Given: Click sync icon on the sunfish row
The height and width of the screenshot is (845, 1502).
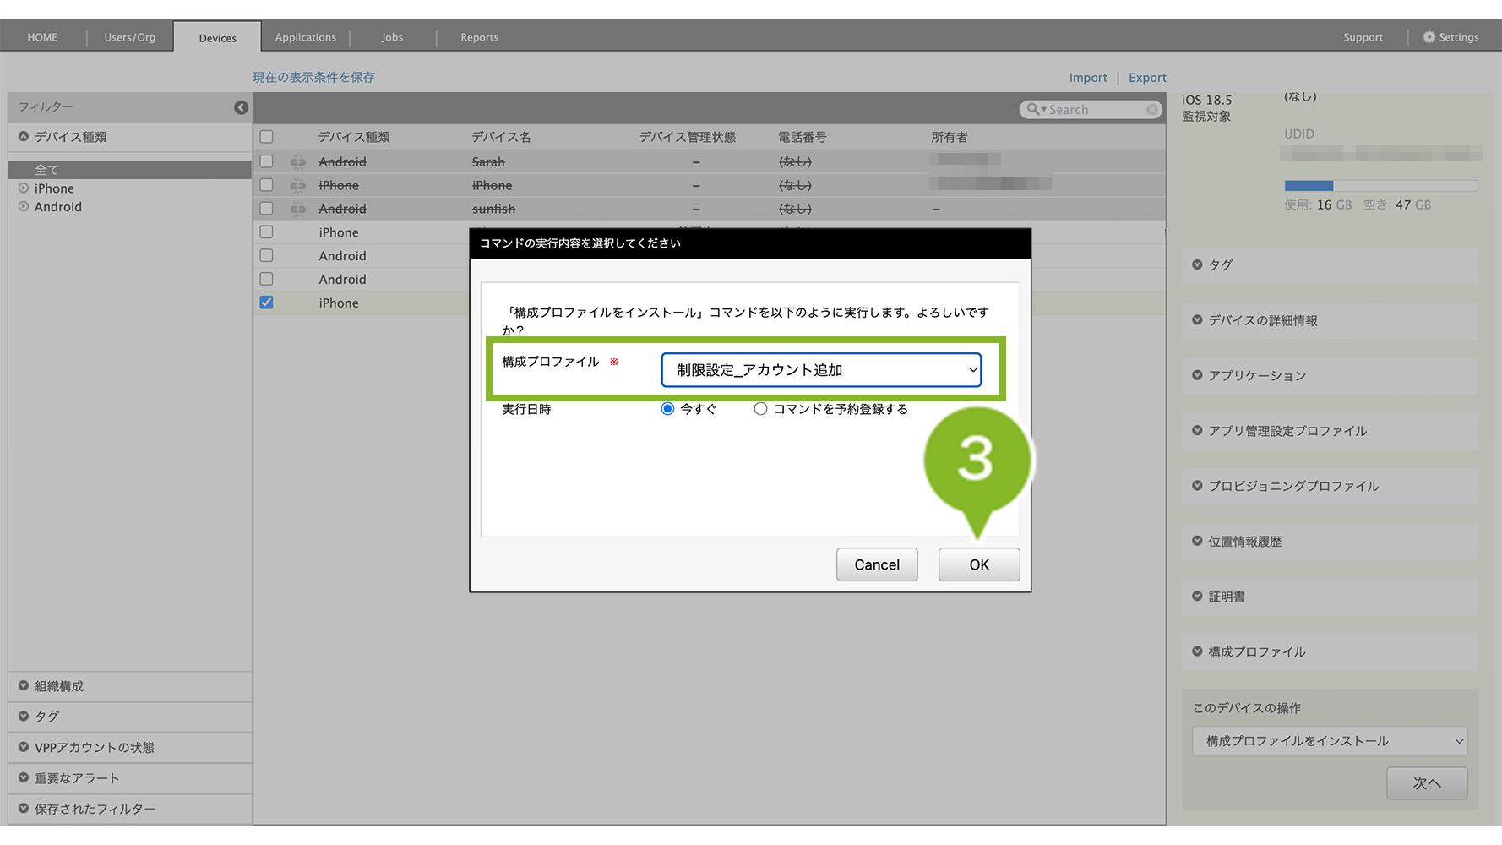Looking at the screenshot, I should pos(297,209).
